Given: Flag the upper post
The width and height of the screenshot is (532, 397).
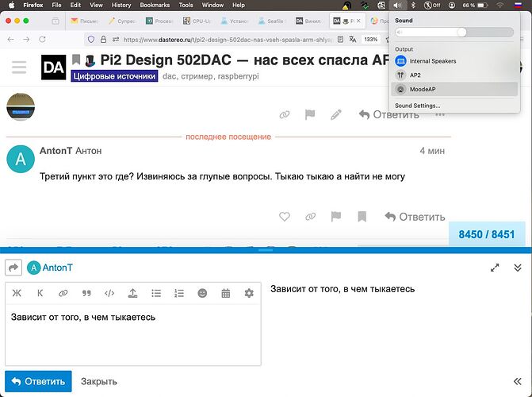Looking at the screenshot, I should 310,114.
